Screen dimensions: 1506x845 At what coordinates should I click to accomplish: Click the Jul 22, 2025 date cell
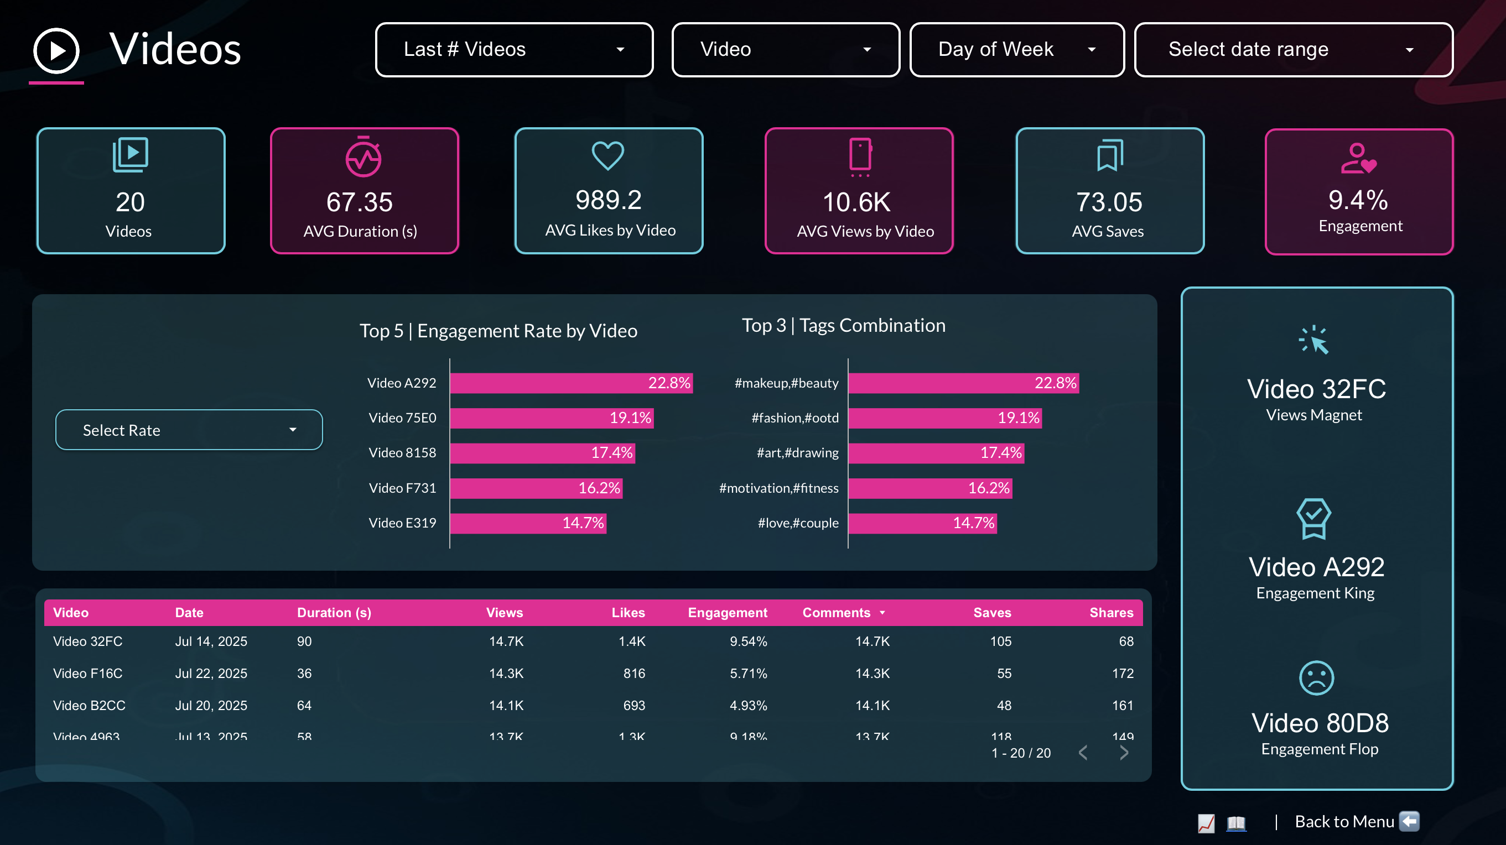point(211,673)
